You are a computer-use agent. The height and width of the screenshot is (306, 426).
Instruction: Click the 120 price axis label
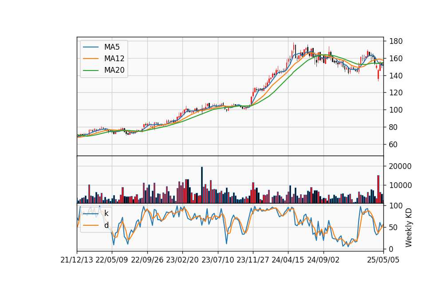[x=395, y=93]
